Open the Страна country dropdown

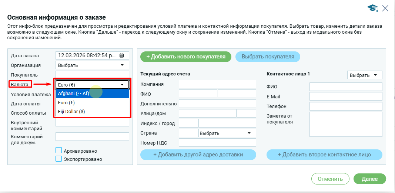(227, 133)
